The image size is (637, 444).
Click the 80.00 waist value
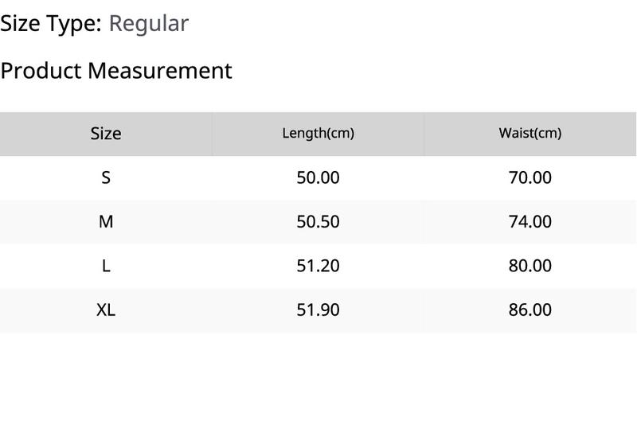click(530, 267)
